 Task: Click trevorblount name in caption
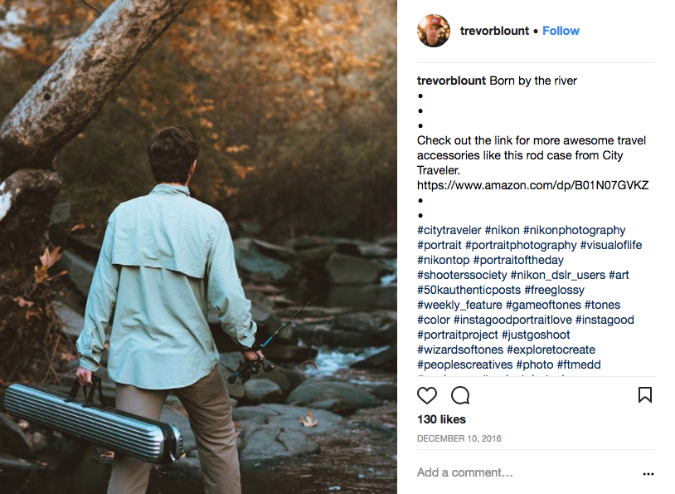click(x=451, y=81)
